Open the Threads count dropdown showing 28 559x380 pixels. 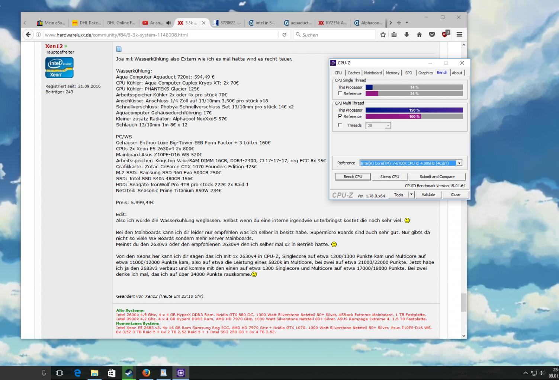pyautogui.click(x=388, y=125)
